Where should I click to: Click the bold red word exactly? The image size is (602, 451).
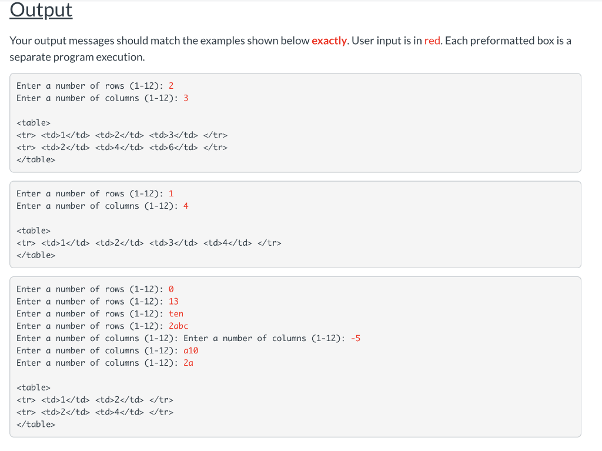[329, 41]
